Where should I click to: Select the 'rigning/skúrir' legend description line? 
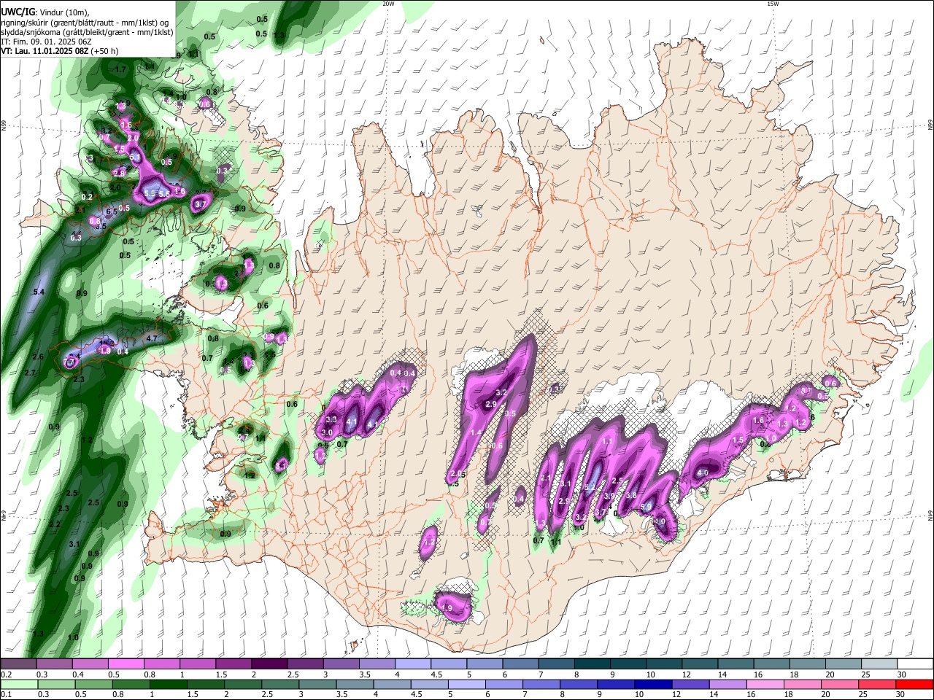(85, 23)
